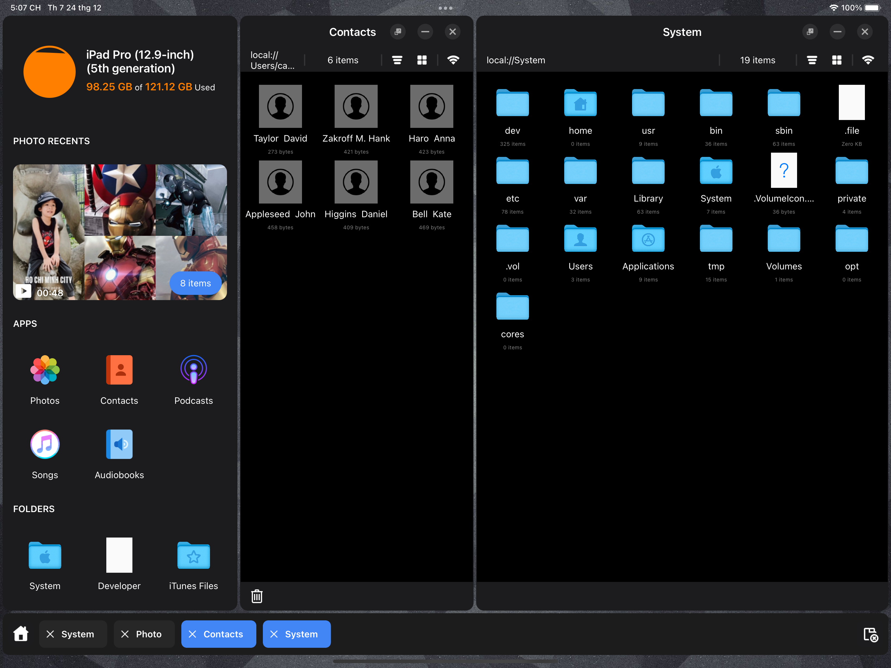Switch System window to grid view

pyautogui.click(x=837, y=60)
